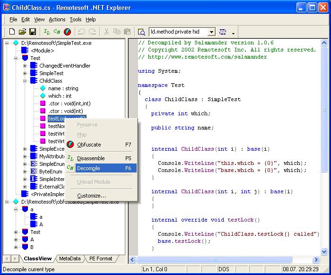Click the IL disassemble toolbar icon
Viewport: 331px width, 275px height.
(x=47, y=32)
